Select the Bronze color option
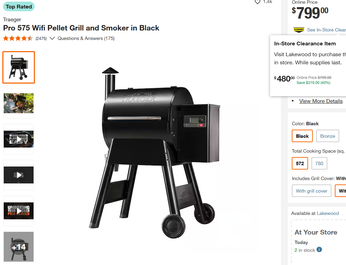The height and width of the screenshot is (265, 346). pos(327,136)
